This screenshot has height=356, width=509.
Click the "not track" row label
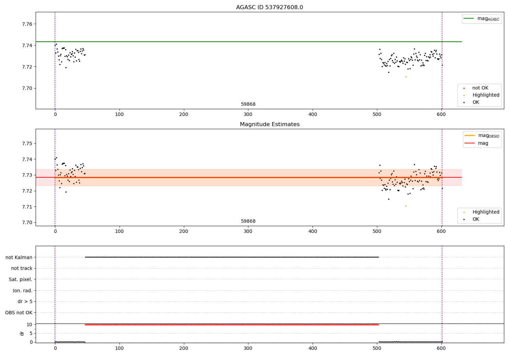click(22, 268)
